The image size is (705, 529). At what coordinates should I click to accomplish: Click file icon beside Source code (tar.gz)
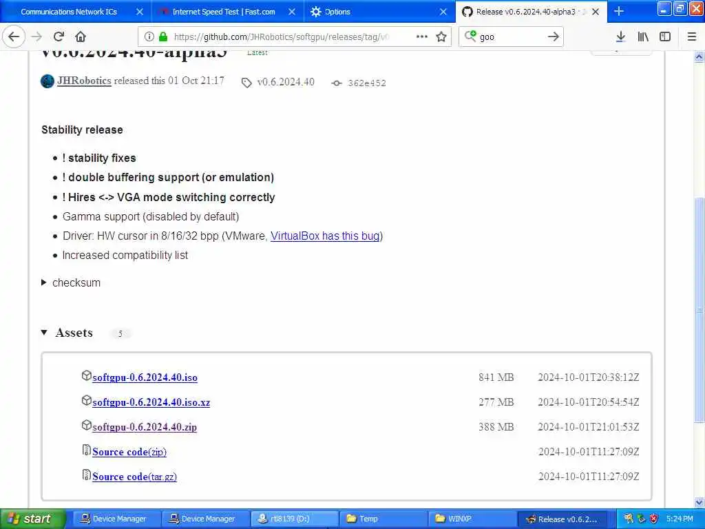click(86, 475)
